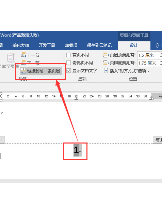Enable the 奇偶页不同 checkbox

point(68,63)
